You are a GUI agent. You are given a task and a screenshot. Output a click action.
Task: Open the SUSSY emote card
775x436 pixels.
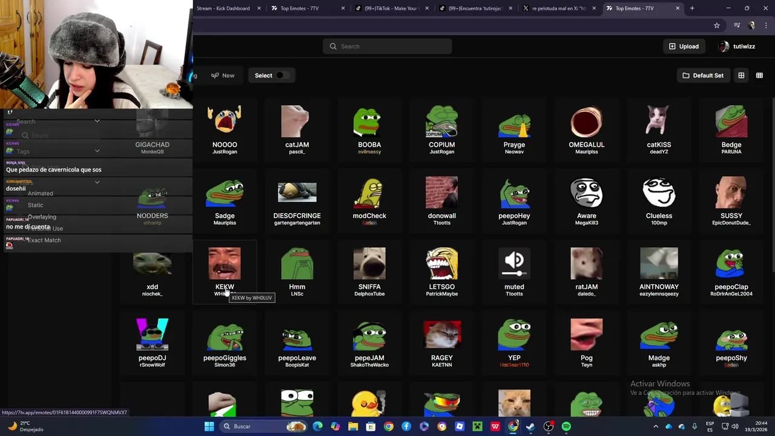click(731, 200)
